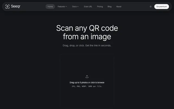Click the Go premium button
The height and width of the screenshot is (109, 174).
161,7
